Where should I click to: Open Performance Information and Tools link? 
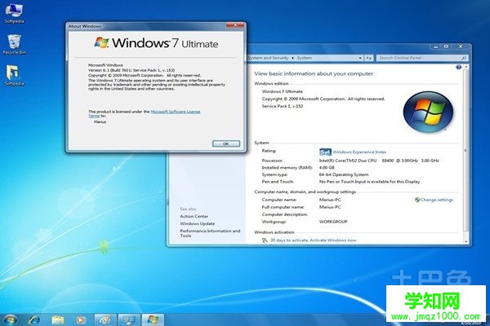[x=210, y=233]
